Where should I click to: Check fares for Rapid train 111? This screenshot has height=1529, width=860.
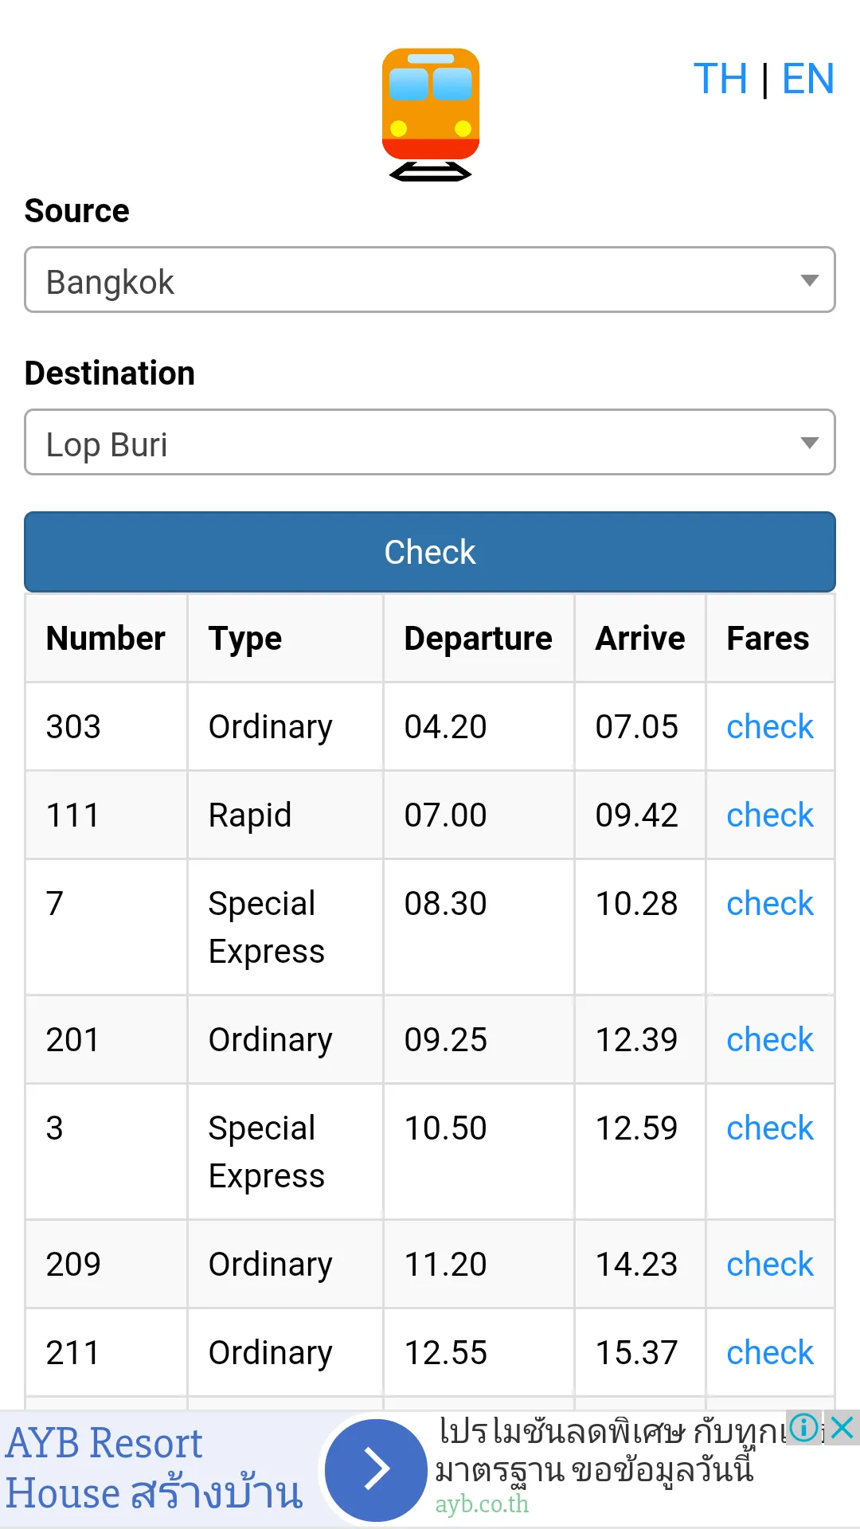click(770, 815)
